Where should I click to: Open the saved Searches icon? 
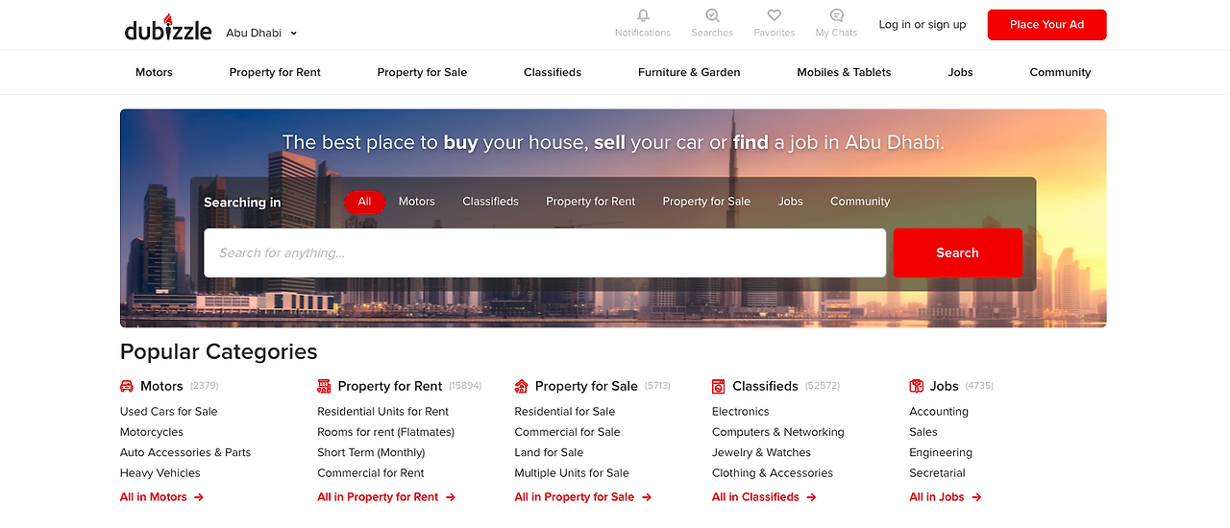coord(712,15)
